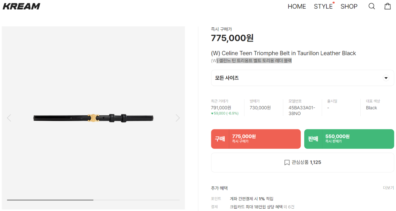The width and height of the screenshot is (396, 211).
Task: Go to the HOME menu
Action: point(297,6)
